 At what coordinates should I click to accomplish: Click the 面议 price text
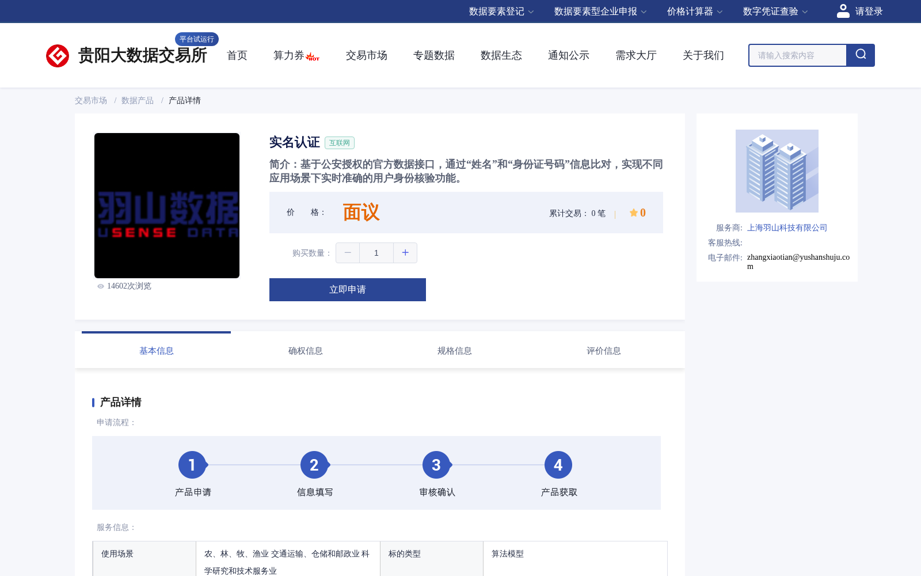[x=361, y=213]
